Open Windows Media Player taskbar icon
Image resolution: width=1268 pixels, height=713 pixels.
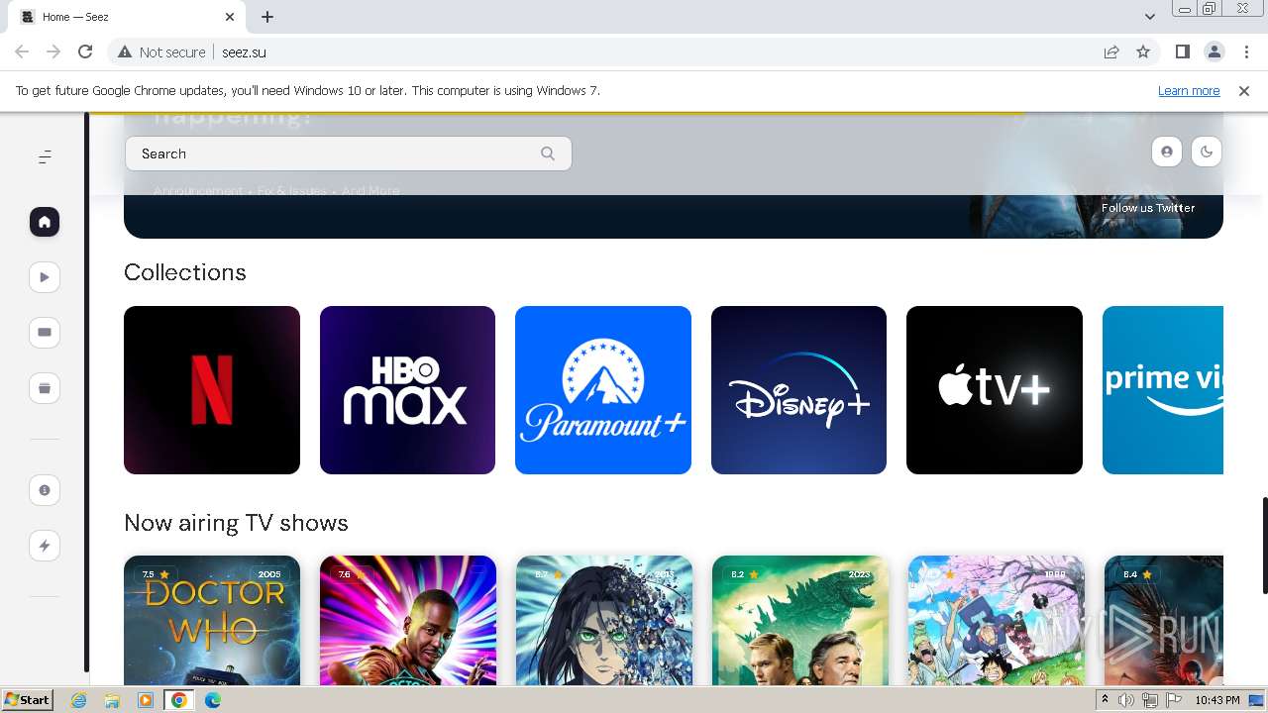146,700
